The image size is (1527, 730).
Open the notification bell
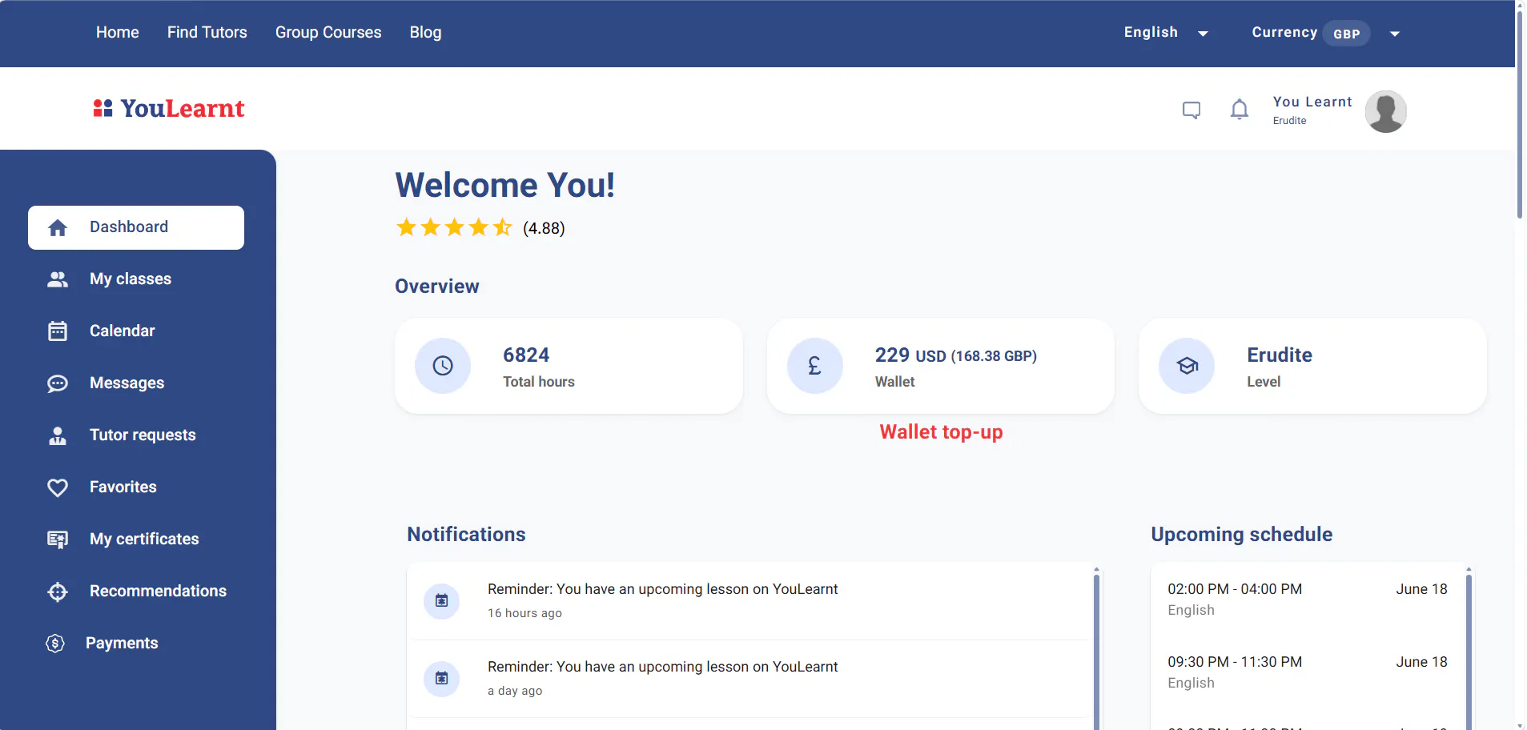click(x=1240, y=110)
